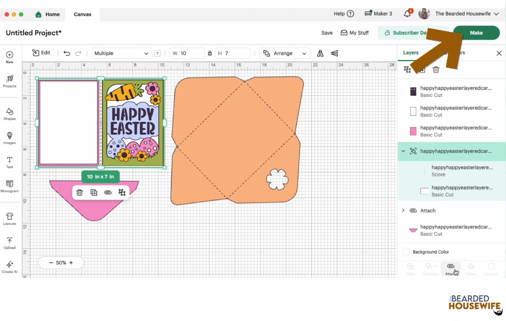Click the height H field
This screenshot has width=506, height=321.
pyautogui.click(x=232, y=53)
